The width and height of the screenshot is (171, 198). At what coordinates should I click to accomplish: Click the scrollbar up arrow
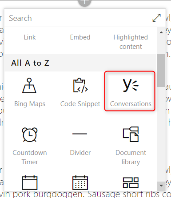click(161, 32)
